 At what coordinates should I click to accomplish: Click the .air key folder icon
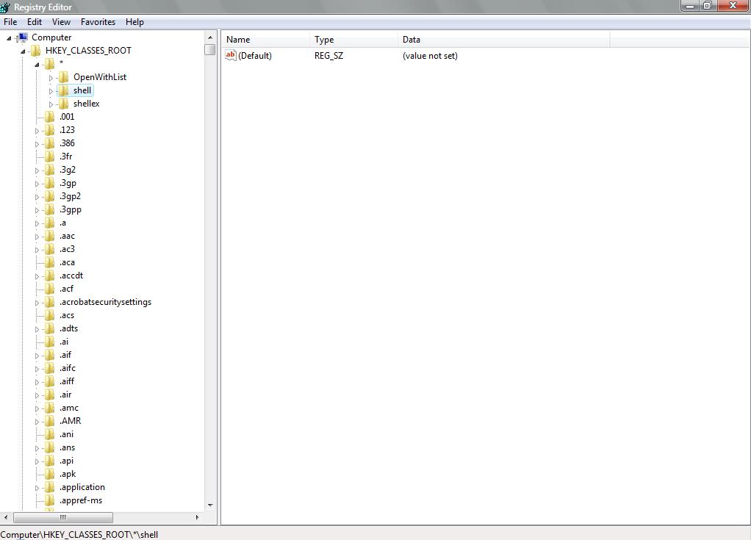coord(50,395)
